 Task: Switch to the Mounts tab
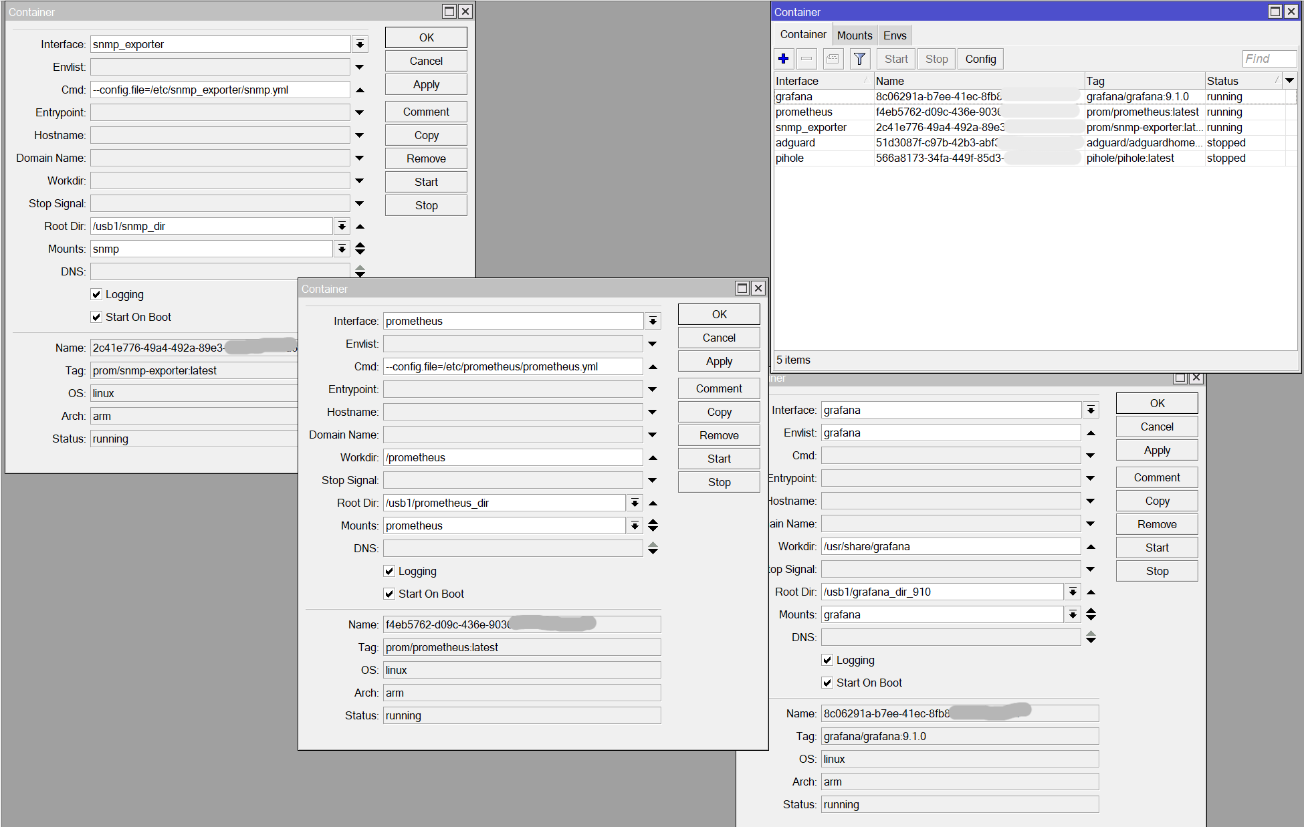(855, 35)
